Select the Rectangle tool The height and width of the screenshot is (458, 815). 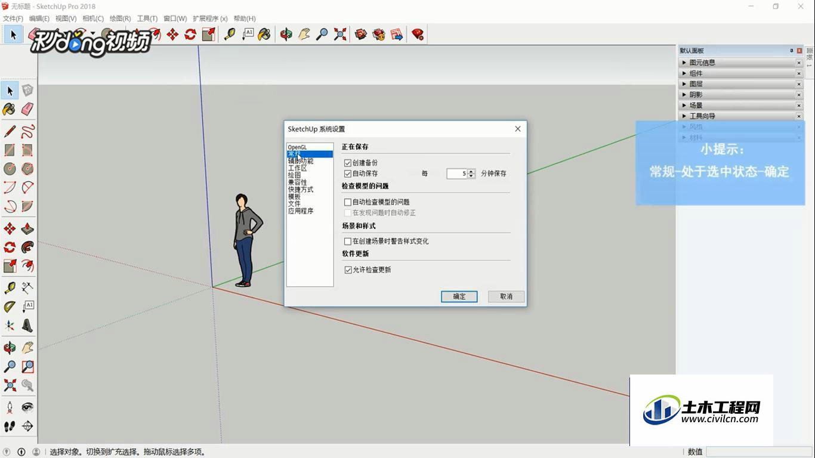(10, 150)
